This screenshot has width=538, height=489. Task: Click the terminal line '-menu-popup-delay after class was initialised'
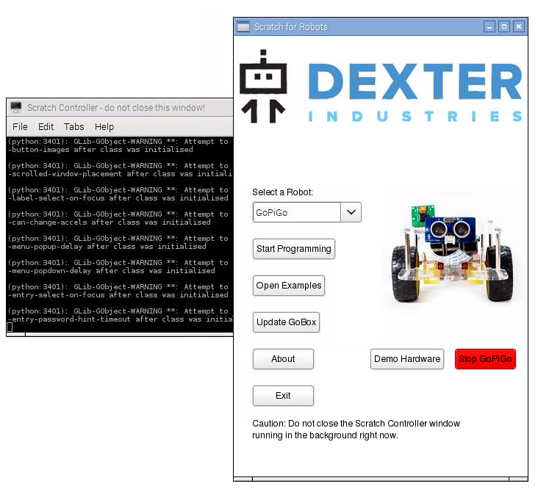coord(107,247)
